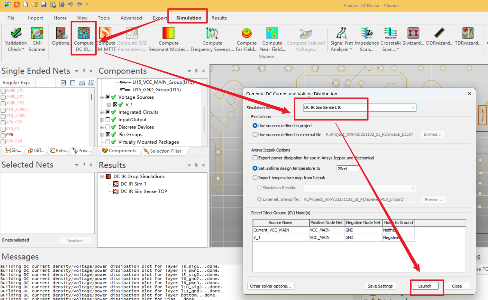Switch to the Home ribbon tab
The image size is (488, 300).
(x=60, y=18)
